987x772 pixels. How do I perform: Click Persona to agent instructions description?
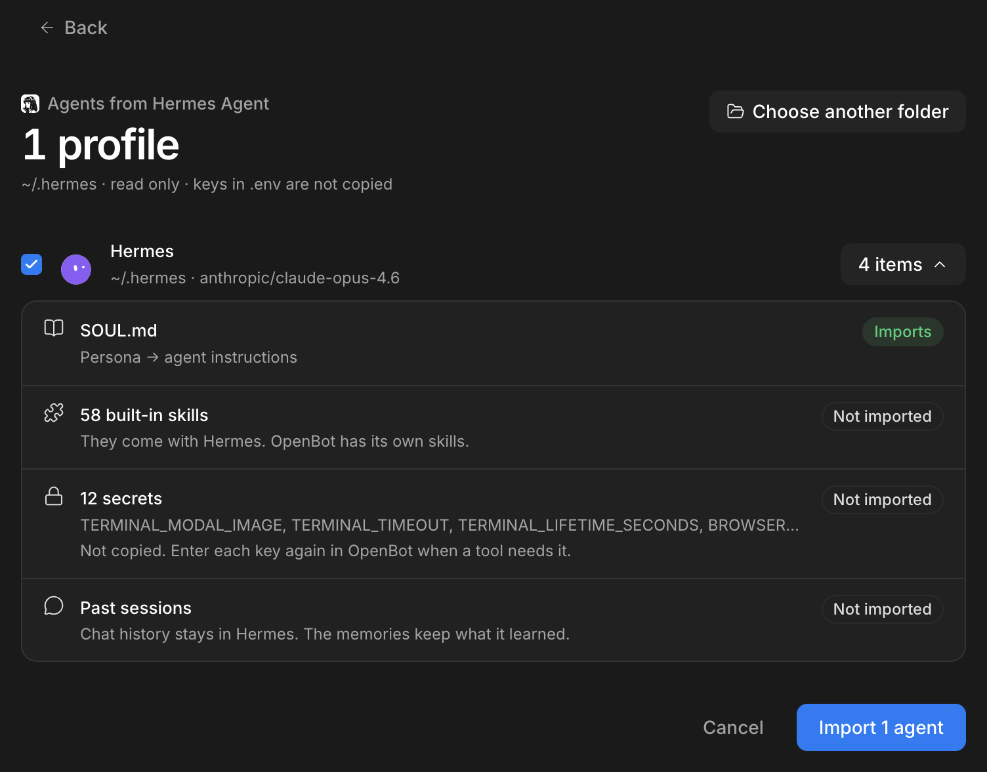[189, 357]
